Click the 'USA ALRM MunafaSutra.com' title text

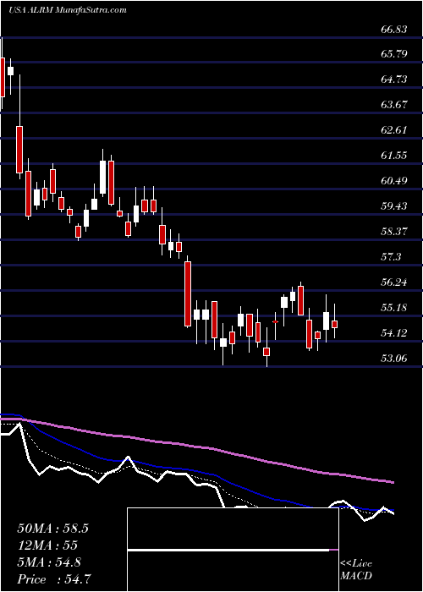[x=67, y=10]
